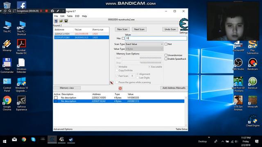Click the New Scan button

coord(122,29)
